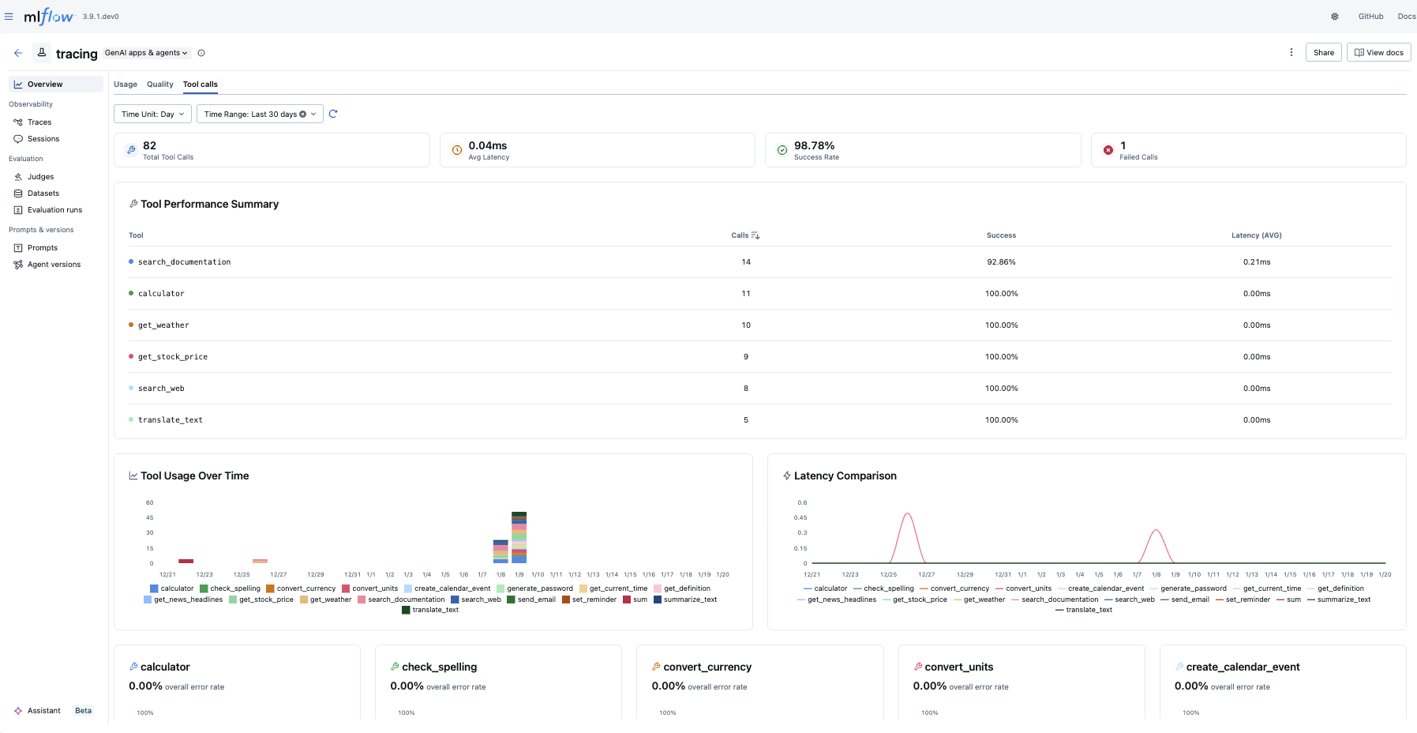Viewport: 1417px width, 733px height.
Task: Open View docs
Action: (x=1378, y=52)
